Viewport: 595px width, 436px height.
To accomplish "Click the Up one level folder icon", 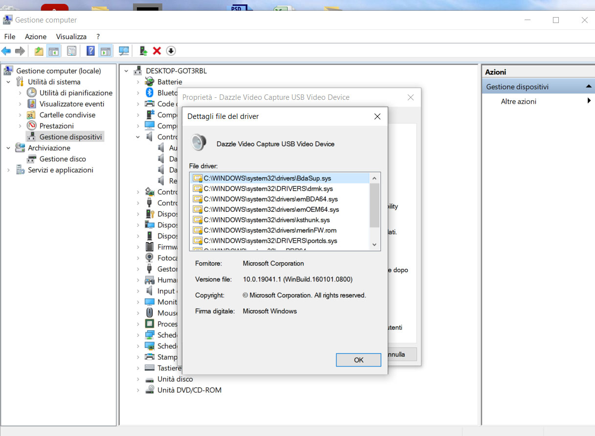I will pos(39,51).
